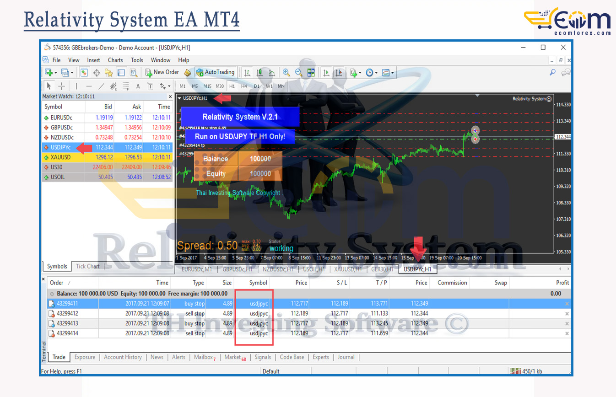Click the Zoom In magnifier icon
The width and height of the screenshot is (616, 397).
286,72
